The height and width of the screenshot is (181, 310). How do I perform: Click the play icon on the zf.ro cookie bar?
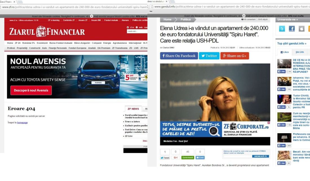[92, 16]
